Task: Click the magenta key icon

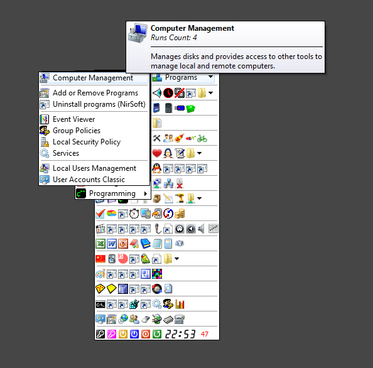Action: pyautogui.click(x=112, y=334)
